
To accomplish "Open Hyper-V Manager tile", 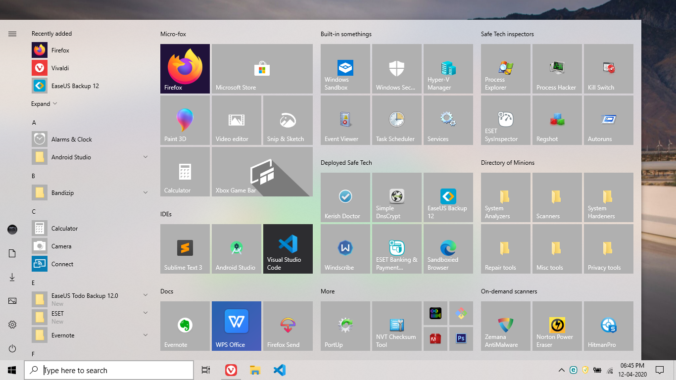I will [448, 69].
